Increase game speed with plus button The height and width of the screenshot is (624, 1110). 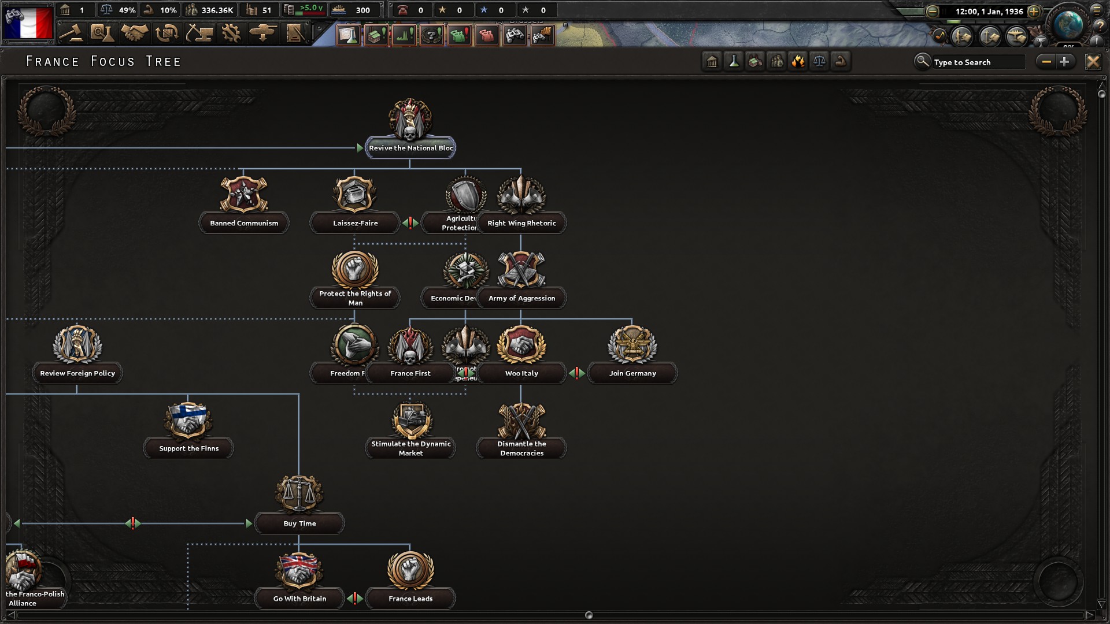[x=1034, y=11]
